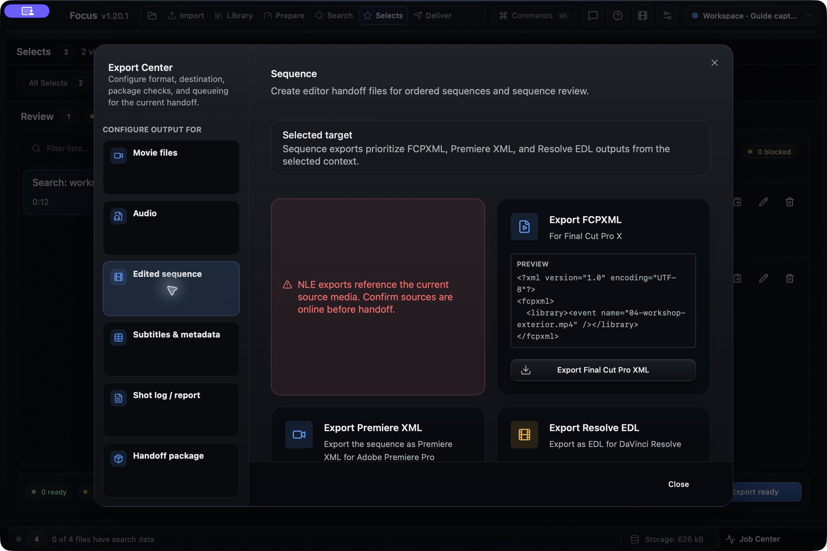Open the Deliver tab
The width and height of the screenshot is (827, 551).
tap(432, 15)
